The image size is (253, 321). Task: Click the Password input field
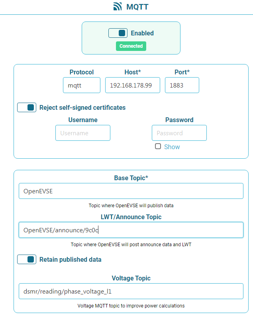[179, 132]
